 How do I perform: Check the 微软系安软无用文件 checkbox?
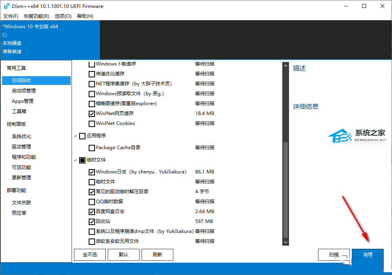92,242
